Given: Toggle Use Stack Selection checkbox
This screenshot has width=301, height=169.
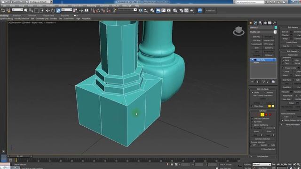Looking at the screenshot, I should pos(252,119).
